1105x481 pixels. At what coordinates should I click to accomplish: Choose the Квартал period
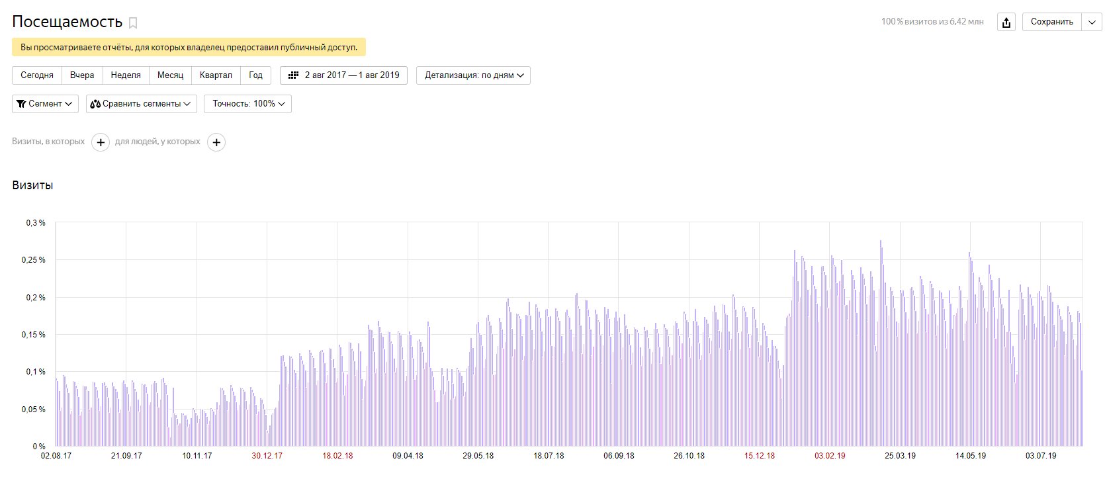(x=216, y=75)
